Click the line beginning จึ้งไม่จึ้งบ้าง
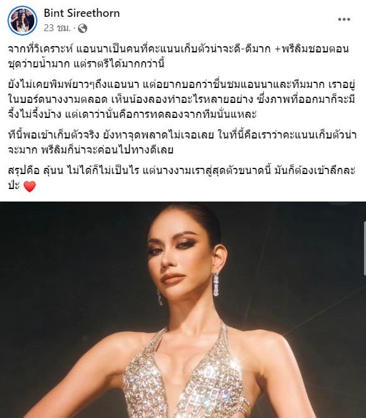 pos(132,114)
